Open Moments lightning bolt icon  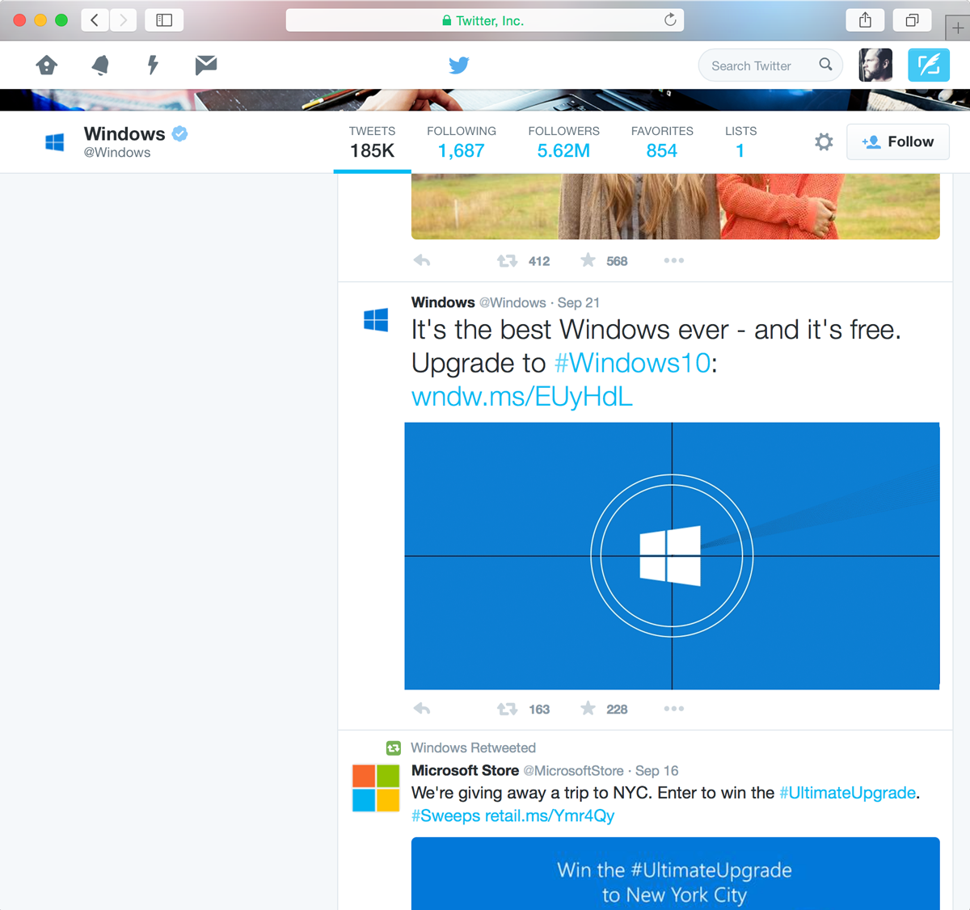[153, 65]
